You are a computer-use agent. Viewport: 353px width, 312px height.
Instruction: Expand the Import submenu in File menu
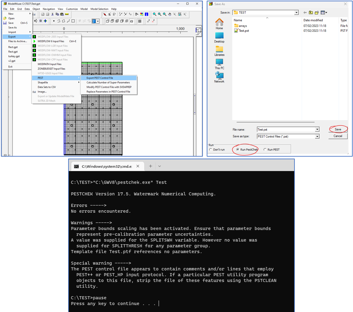17,32
